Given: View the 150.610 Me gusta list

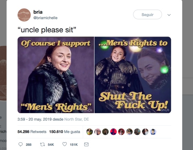Looking at the screenshot, I should click(x=65, y=132).
